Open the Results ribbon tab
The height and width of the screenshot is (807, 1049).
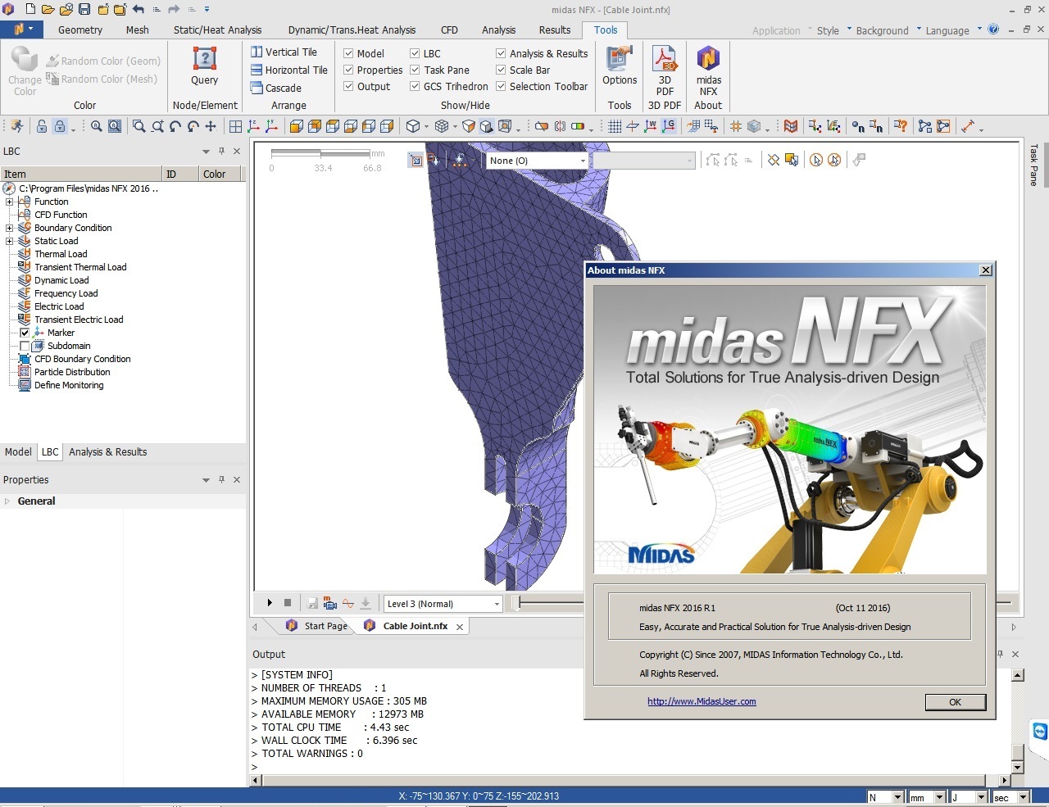(555, 29)
